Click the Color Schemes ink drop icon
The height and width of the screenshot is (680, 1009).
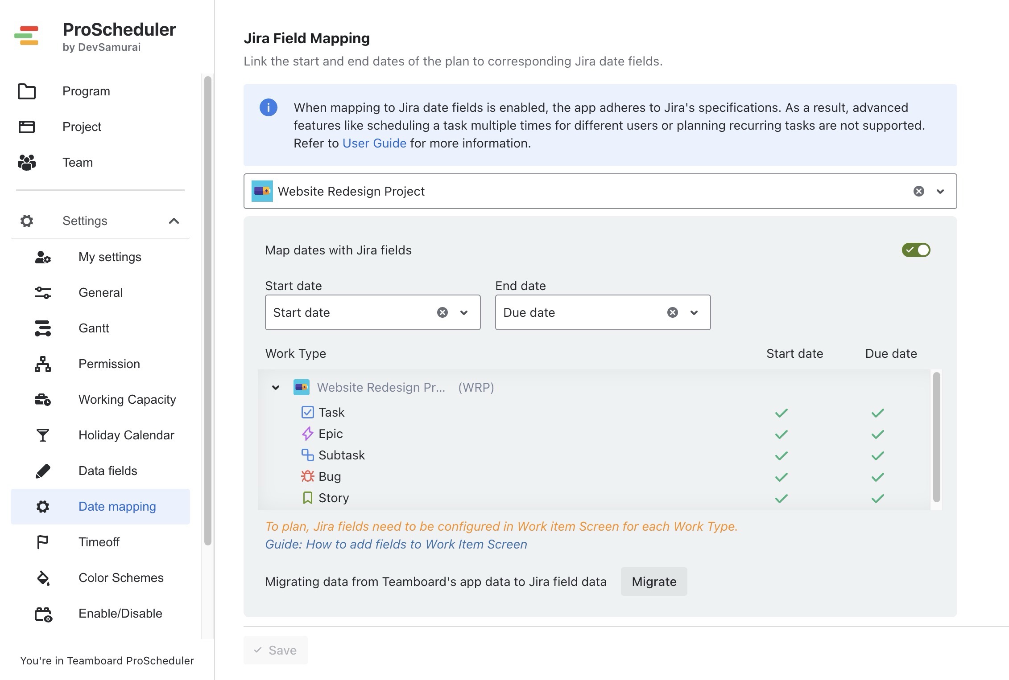point(42,578)
